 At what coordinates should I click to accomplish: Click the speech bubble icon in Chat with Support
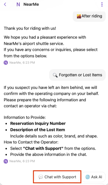point(41,177)
